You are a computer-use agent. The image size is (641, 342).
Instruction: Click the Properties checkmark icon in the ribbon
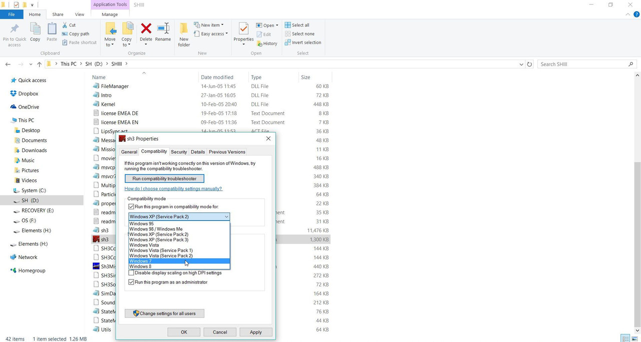(243, 29)
